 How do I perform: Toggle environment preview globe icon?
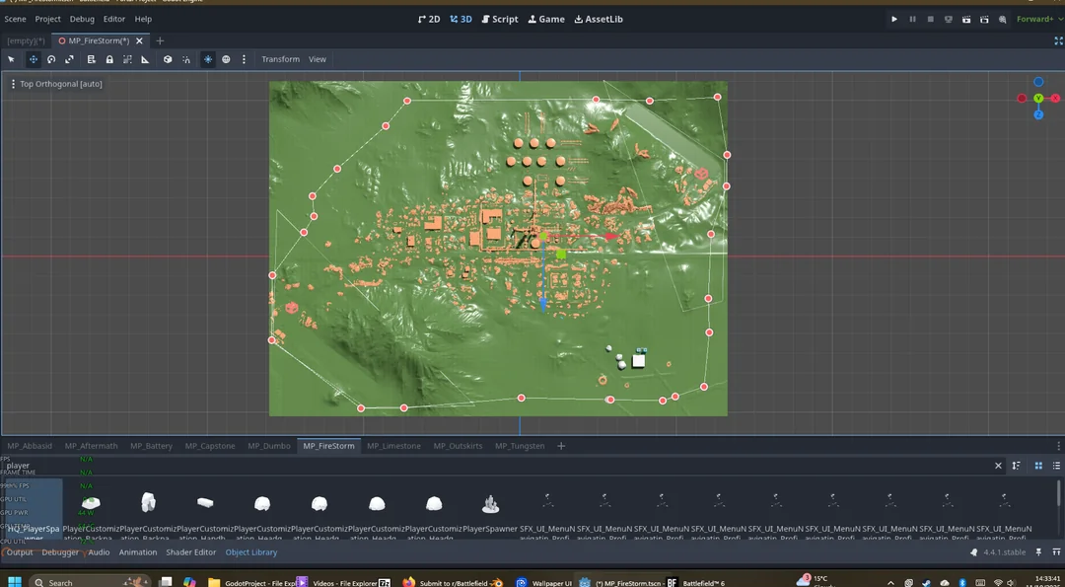[x=226, y=59]
